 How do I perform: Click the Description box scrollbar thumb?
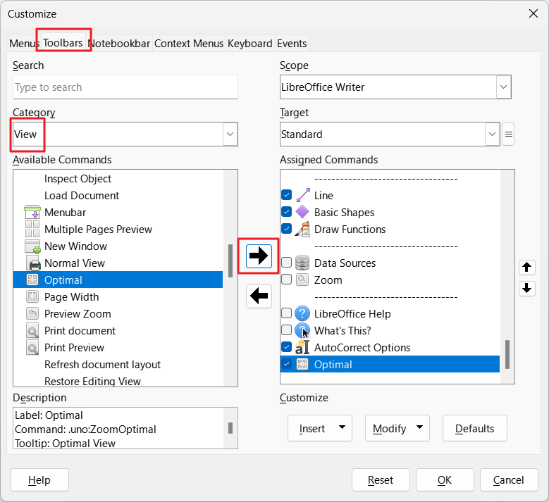230,428
